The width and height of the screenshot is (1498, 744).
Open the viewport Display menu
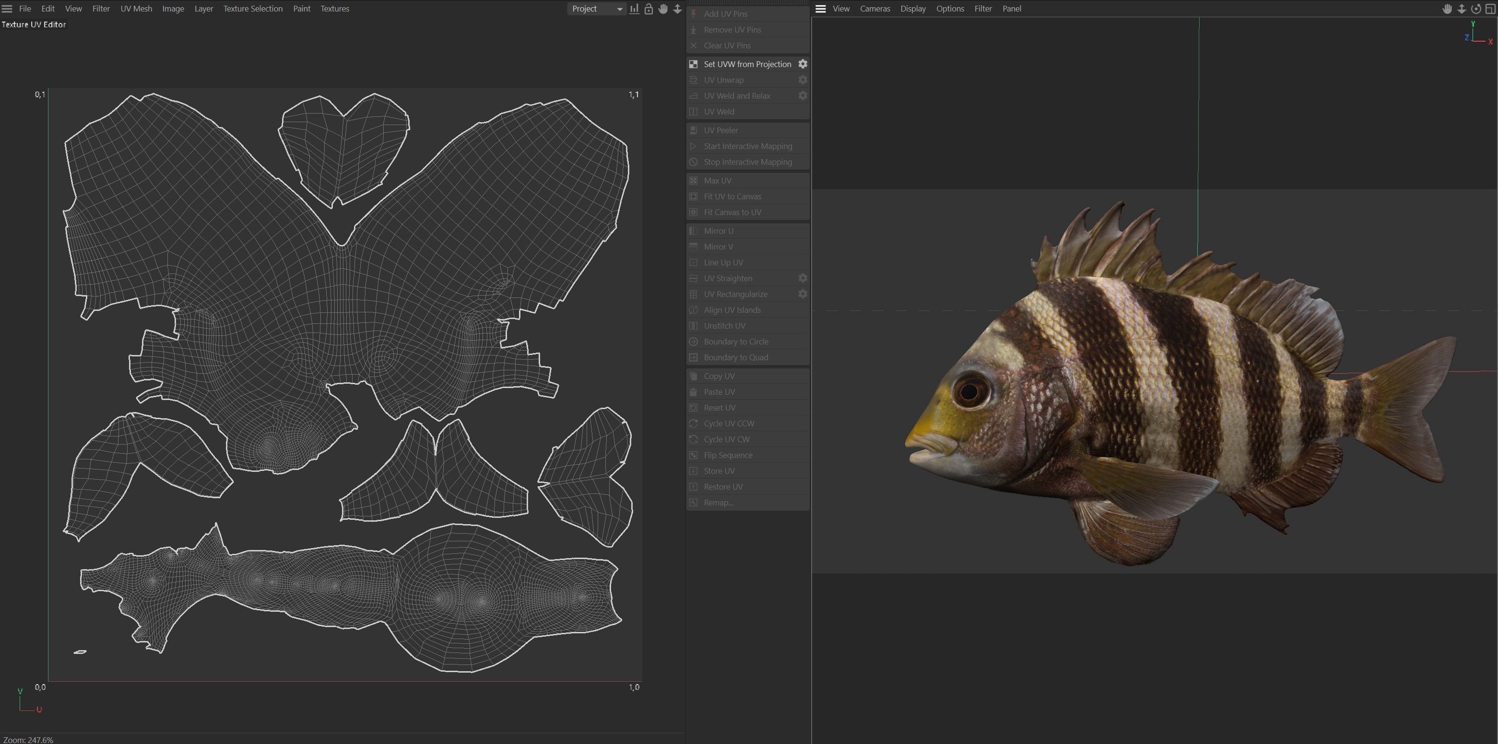tap(912, 9)
